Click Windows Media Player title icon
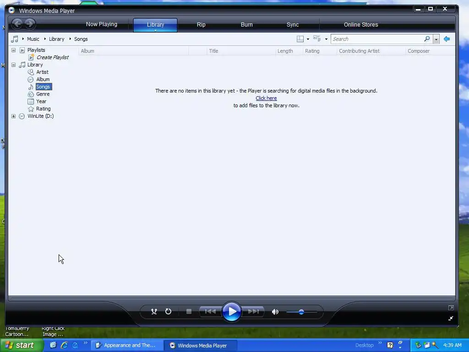The width and height of the screenshot is (469, 352). tap(11, 11)
